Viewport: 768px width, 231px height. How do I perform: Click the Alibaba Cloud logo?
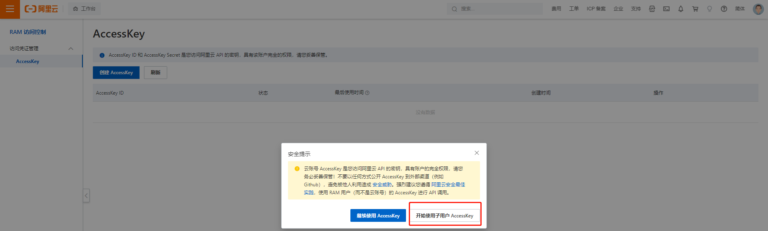coord(41,9)
